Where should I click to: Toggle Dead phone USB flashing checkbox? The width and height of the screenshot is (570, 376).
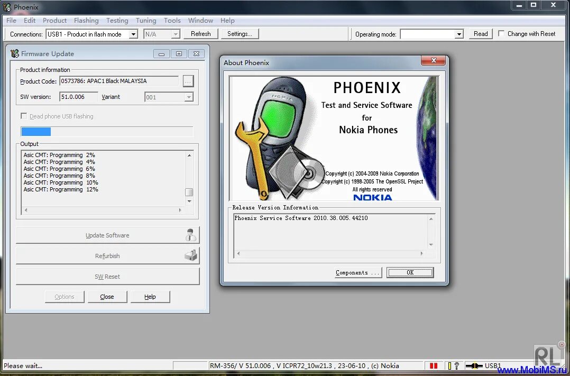coord(24,116)
